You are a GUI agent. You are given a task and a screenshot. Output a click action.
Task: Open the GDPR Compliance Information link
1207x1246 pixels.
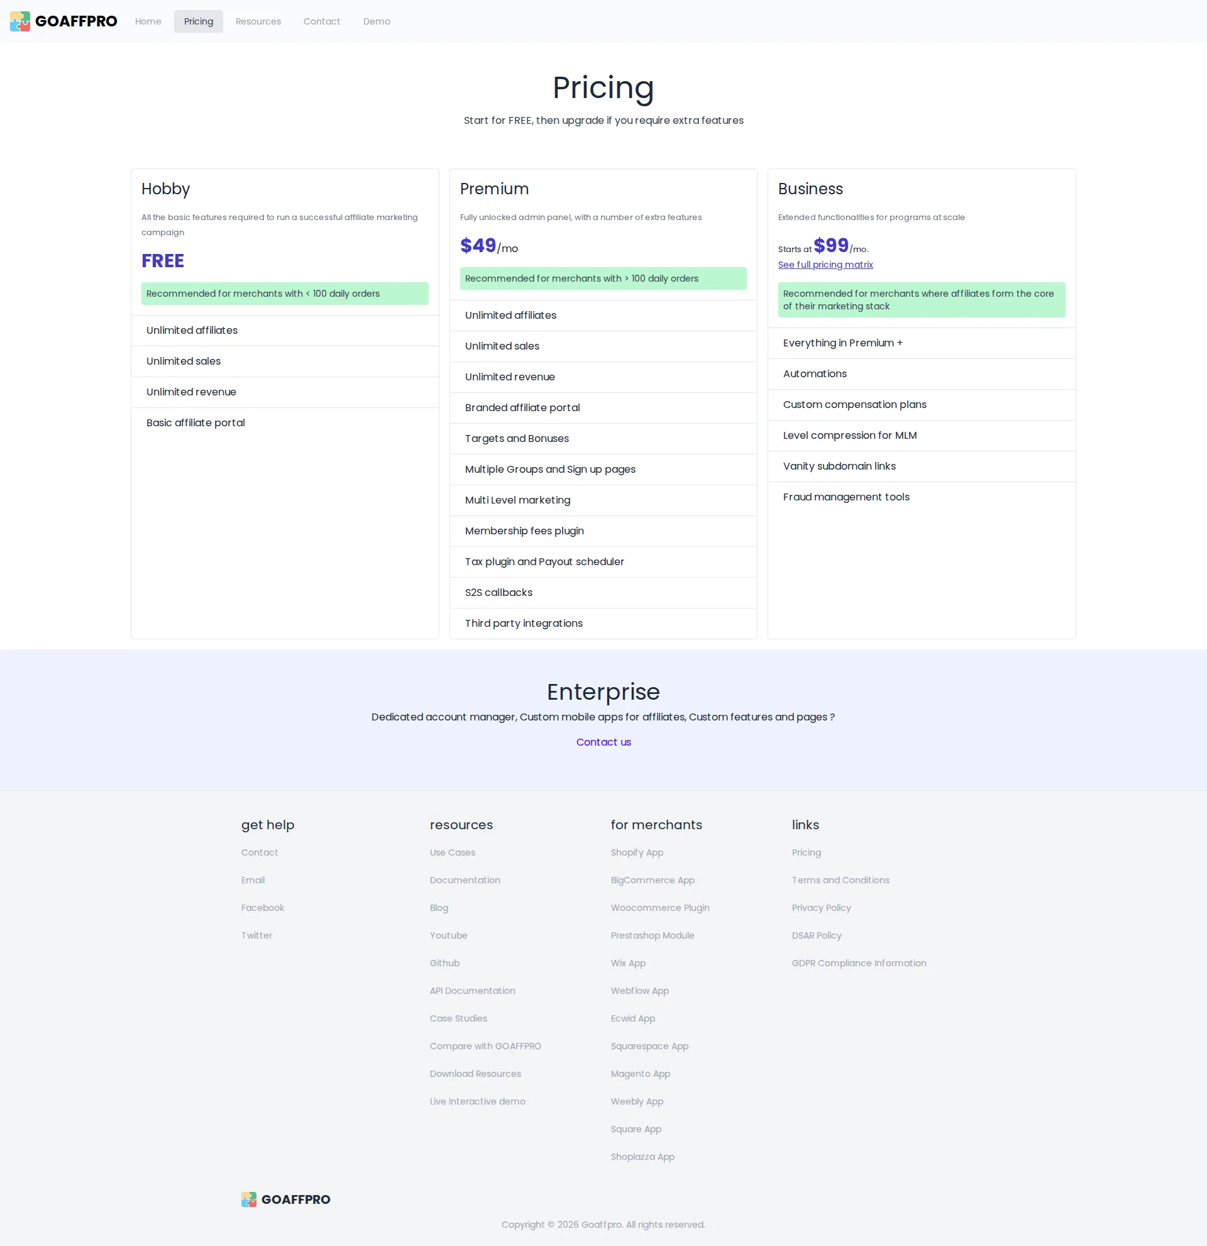pyautogui.click(x=859, y=962)
